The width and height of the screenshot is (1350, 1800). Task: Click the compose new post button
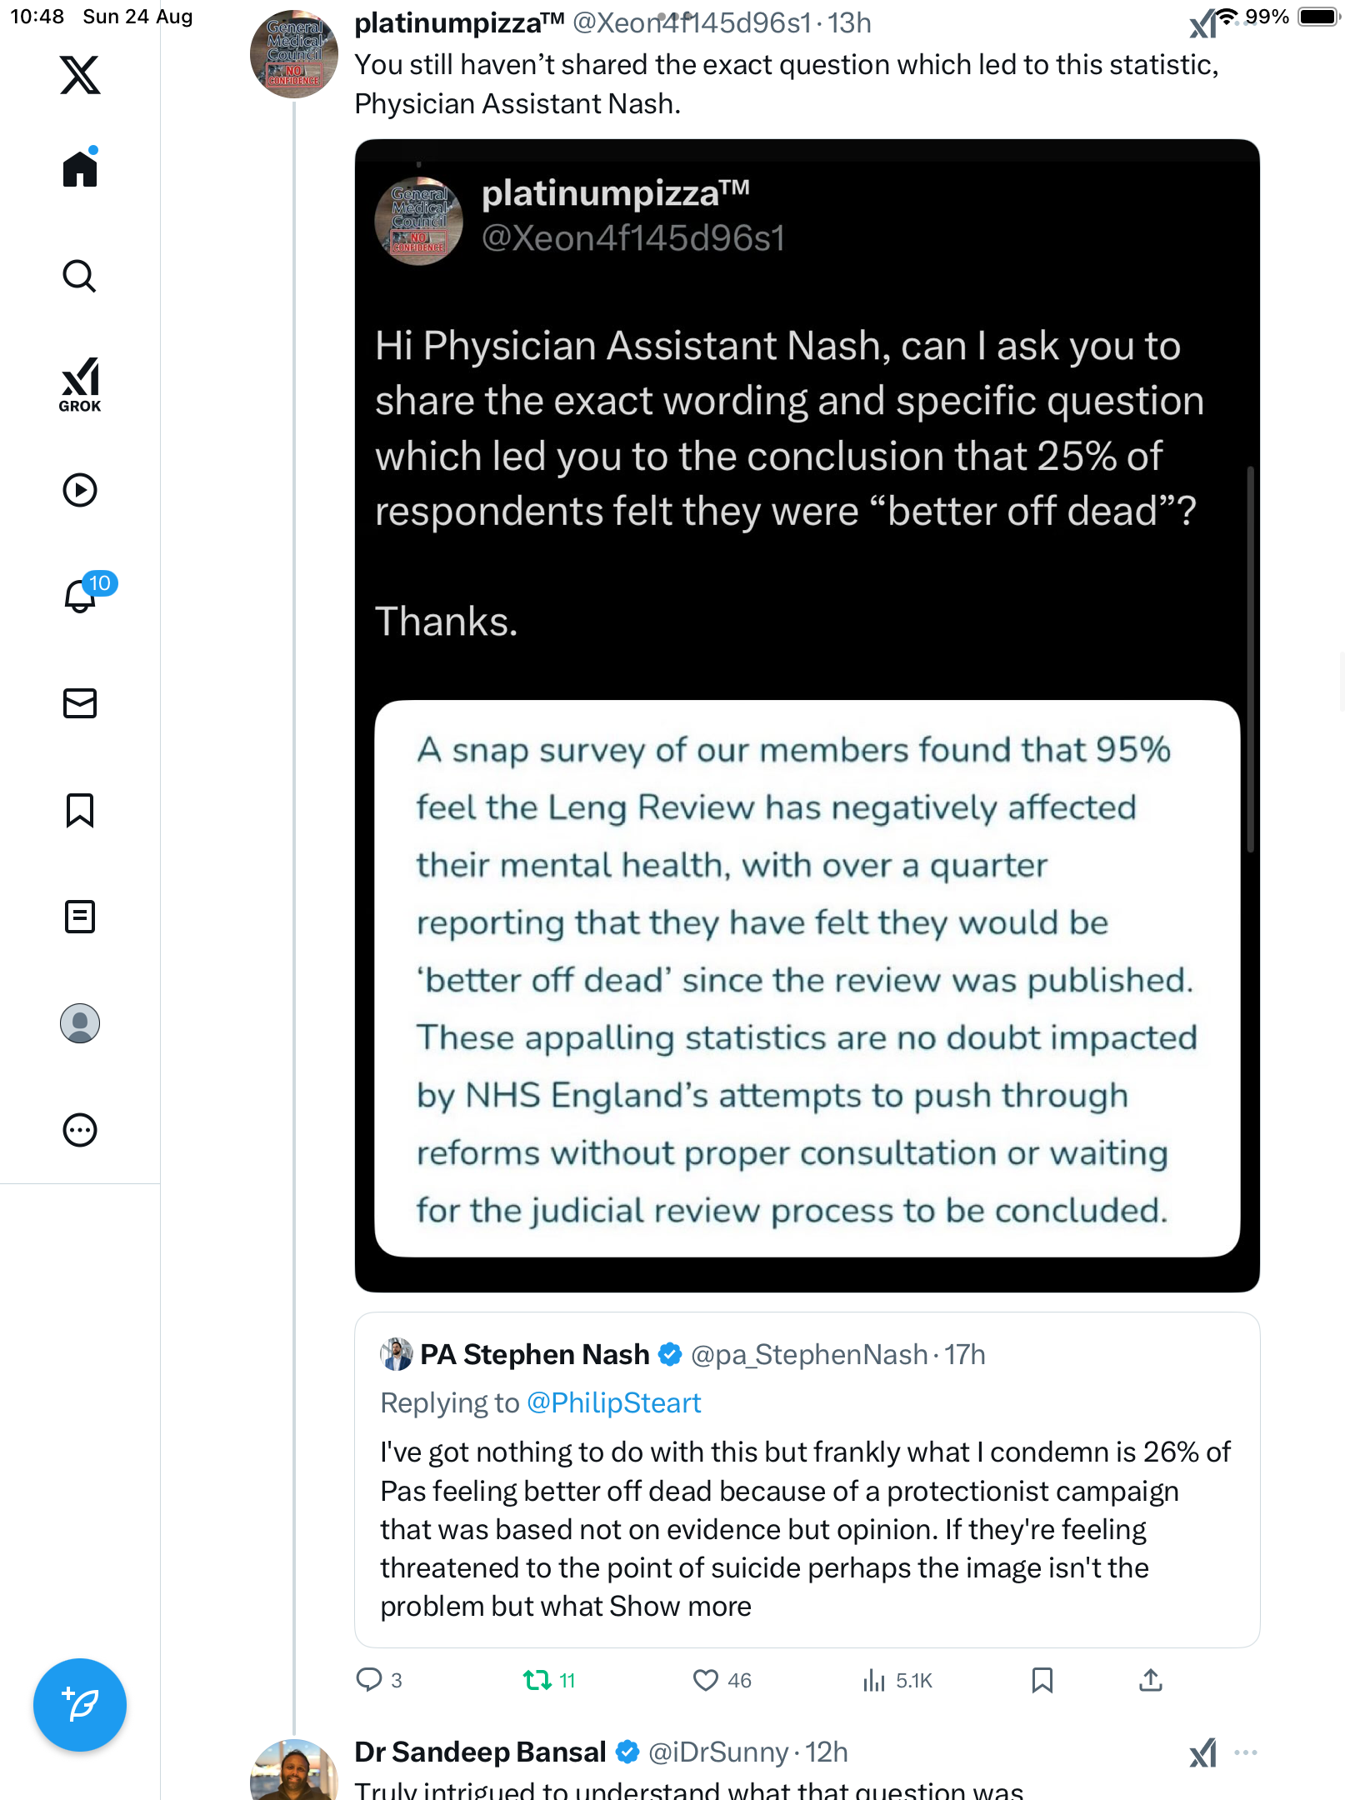coord(80,1705)
